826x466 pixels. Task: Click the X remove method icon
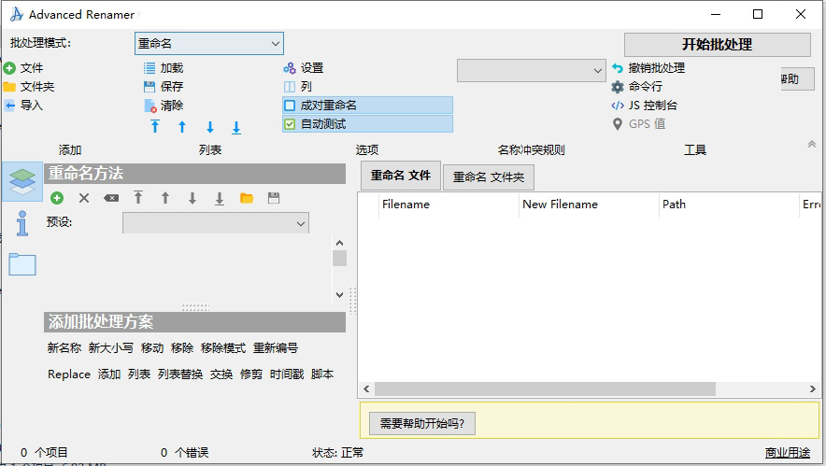(84, 198)
